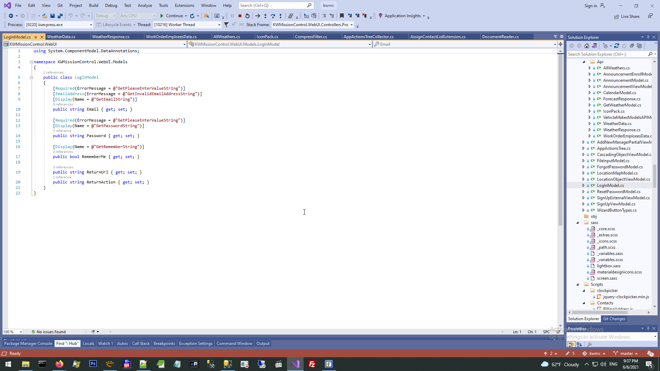Click the Restart debugging icon
660x371 pixels.
[x=247, y=16]
